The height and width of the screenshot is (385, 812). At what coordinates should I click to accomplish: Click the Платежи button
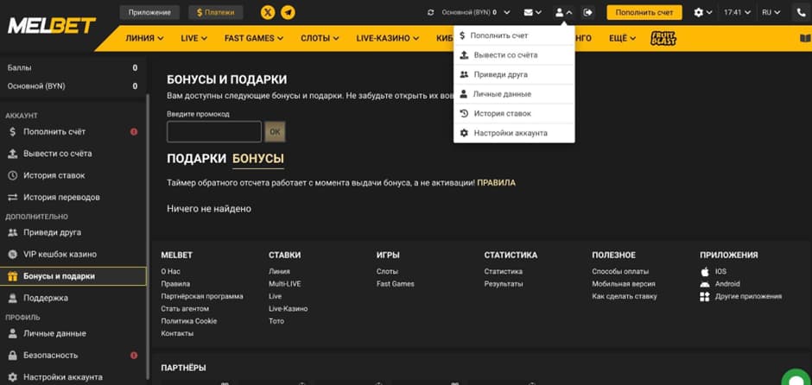coord(215,12)
